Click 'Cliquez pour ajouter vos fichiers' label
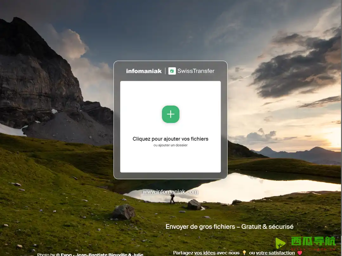Screen dimensions: 342x256 click(171, 139)
